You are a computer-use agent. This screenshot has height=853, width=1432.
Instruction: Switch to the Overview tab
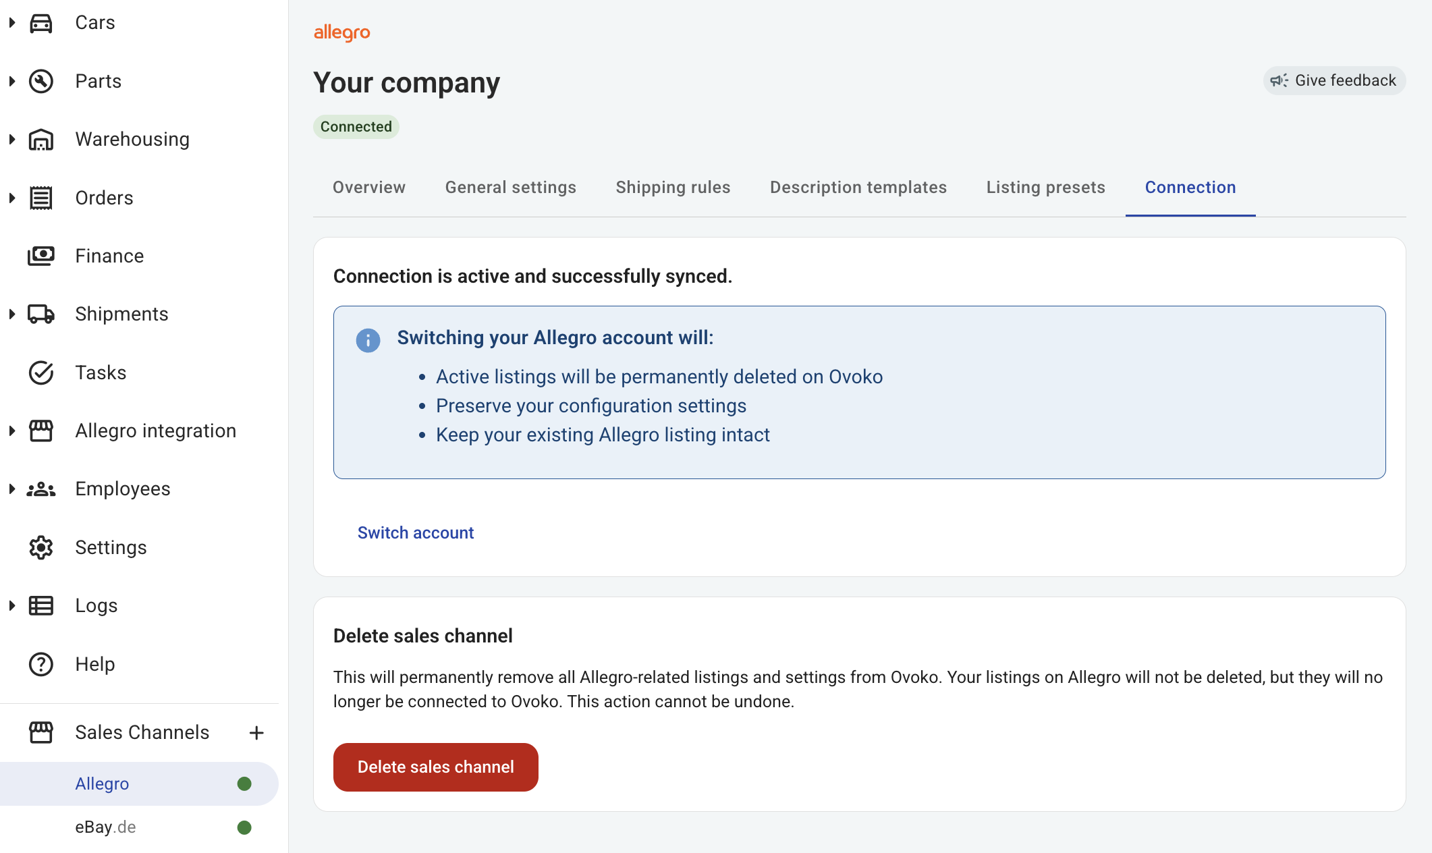(x=369, y=188)
